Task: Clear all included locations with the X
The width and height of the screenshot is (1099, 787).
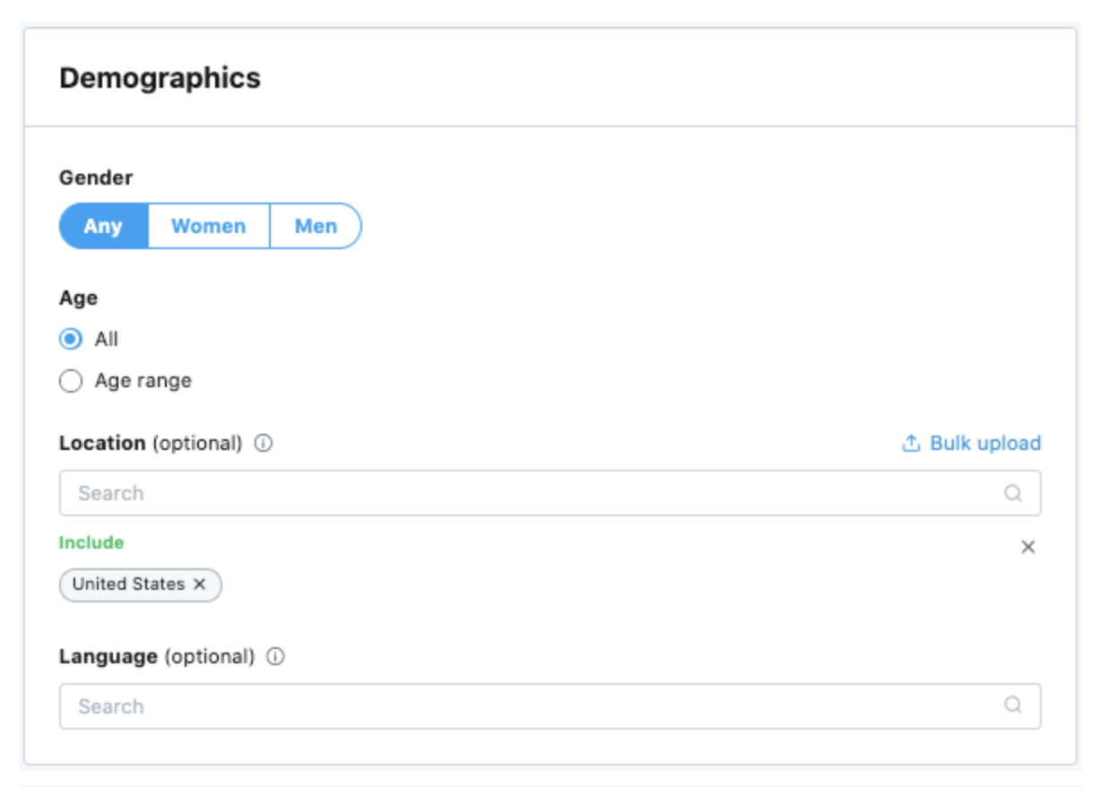Action: pyautogui.click(x=1028, y=547)
